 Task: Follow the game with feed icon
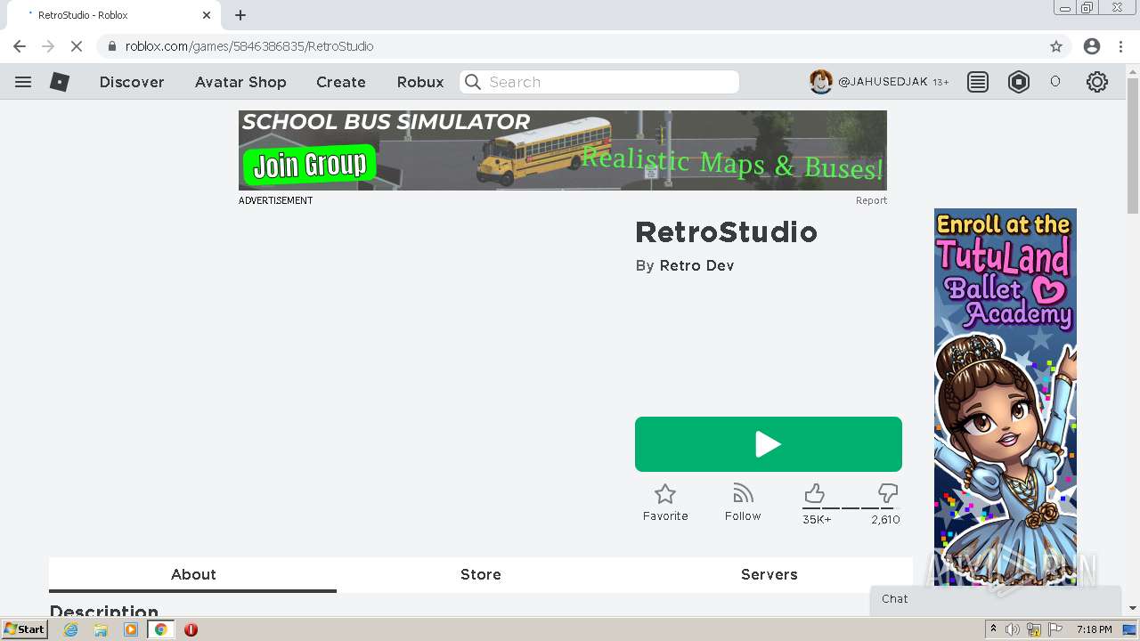[743, 493]
